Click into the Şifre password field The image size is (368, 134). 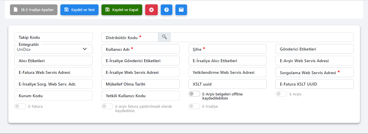coord(227,49)
